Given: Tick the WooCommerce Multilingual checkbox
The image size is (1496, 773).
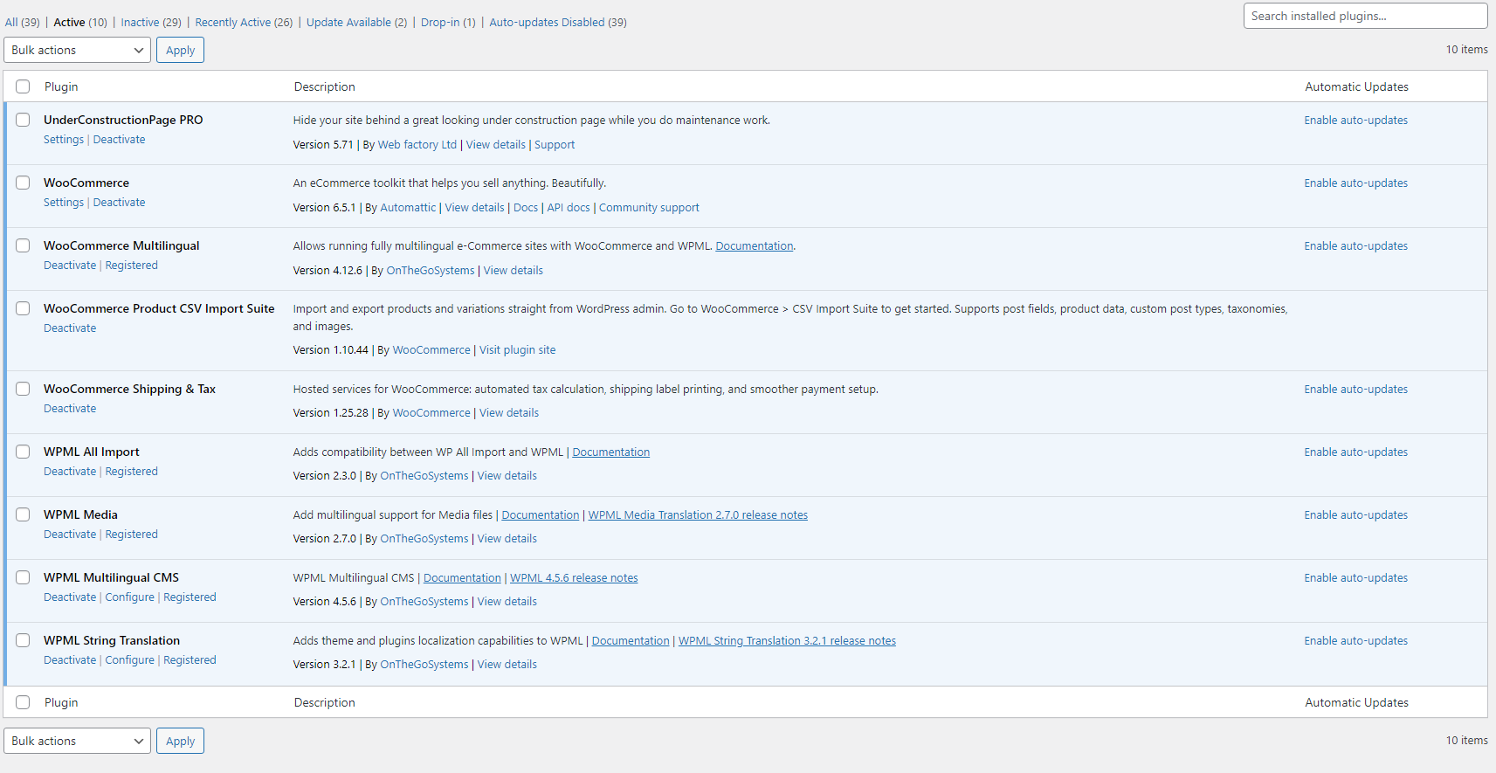Looking at the screenshot, I should coord(23,245).
